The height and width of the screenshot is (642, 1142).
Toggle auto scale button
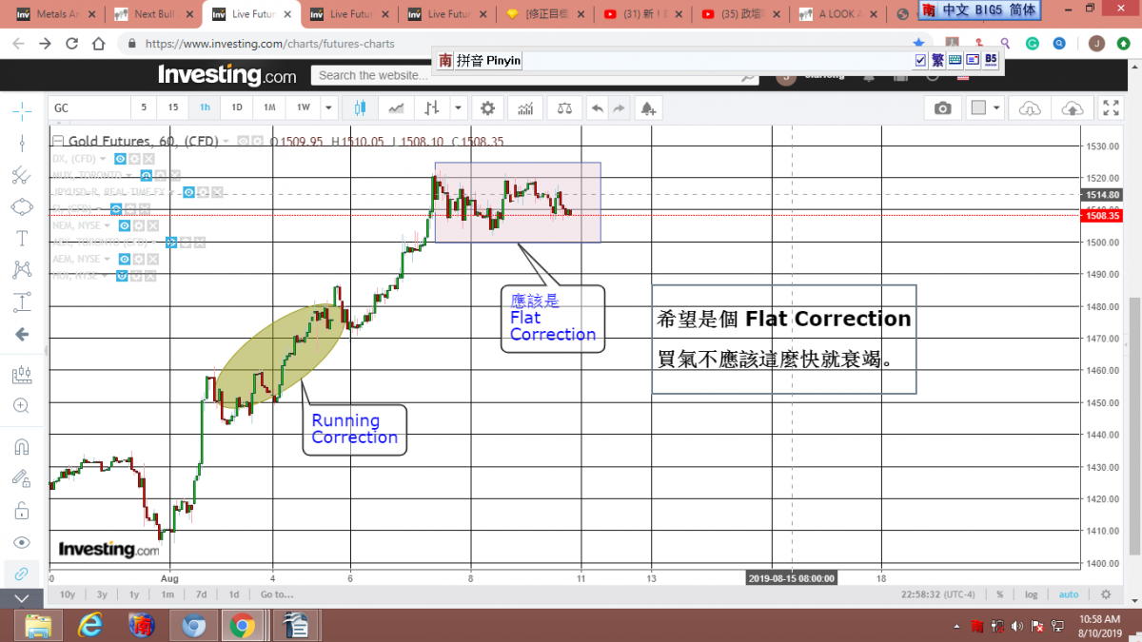pos(1069,594)
